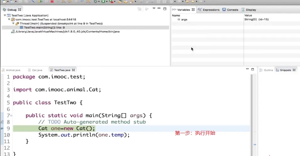The width and height of the screenshot is (300, 156).
Task: Select com.imooc.test.TestTwo at localhost:54418 entry
Action: coord(46,19)
